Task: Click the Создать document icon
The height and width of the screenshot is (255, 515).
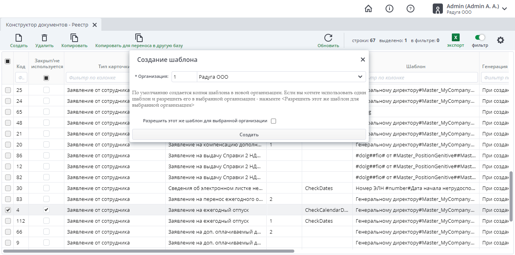Action: (18, 37)
